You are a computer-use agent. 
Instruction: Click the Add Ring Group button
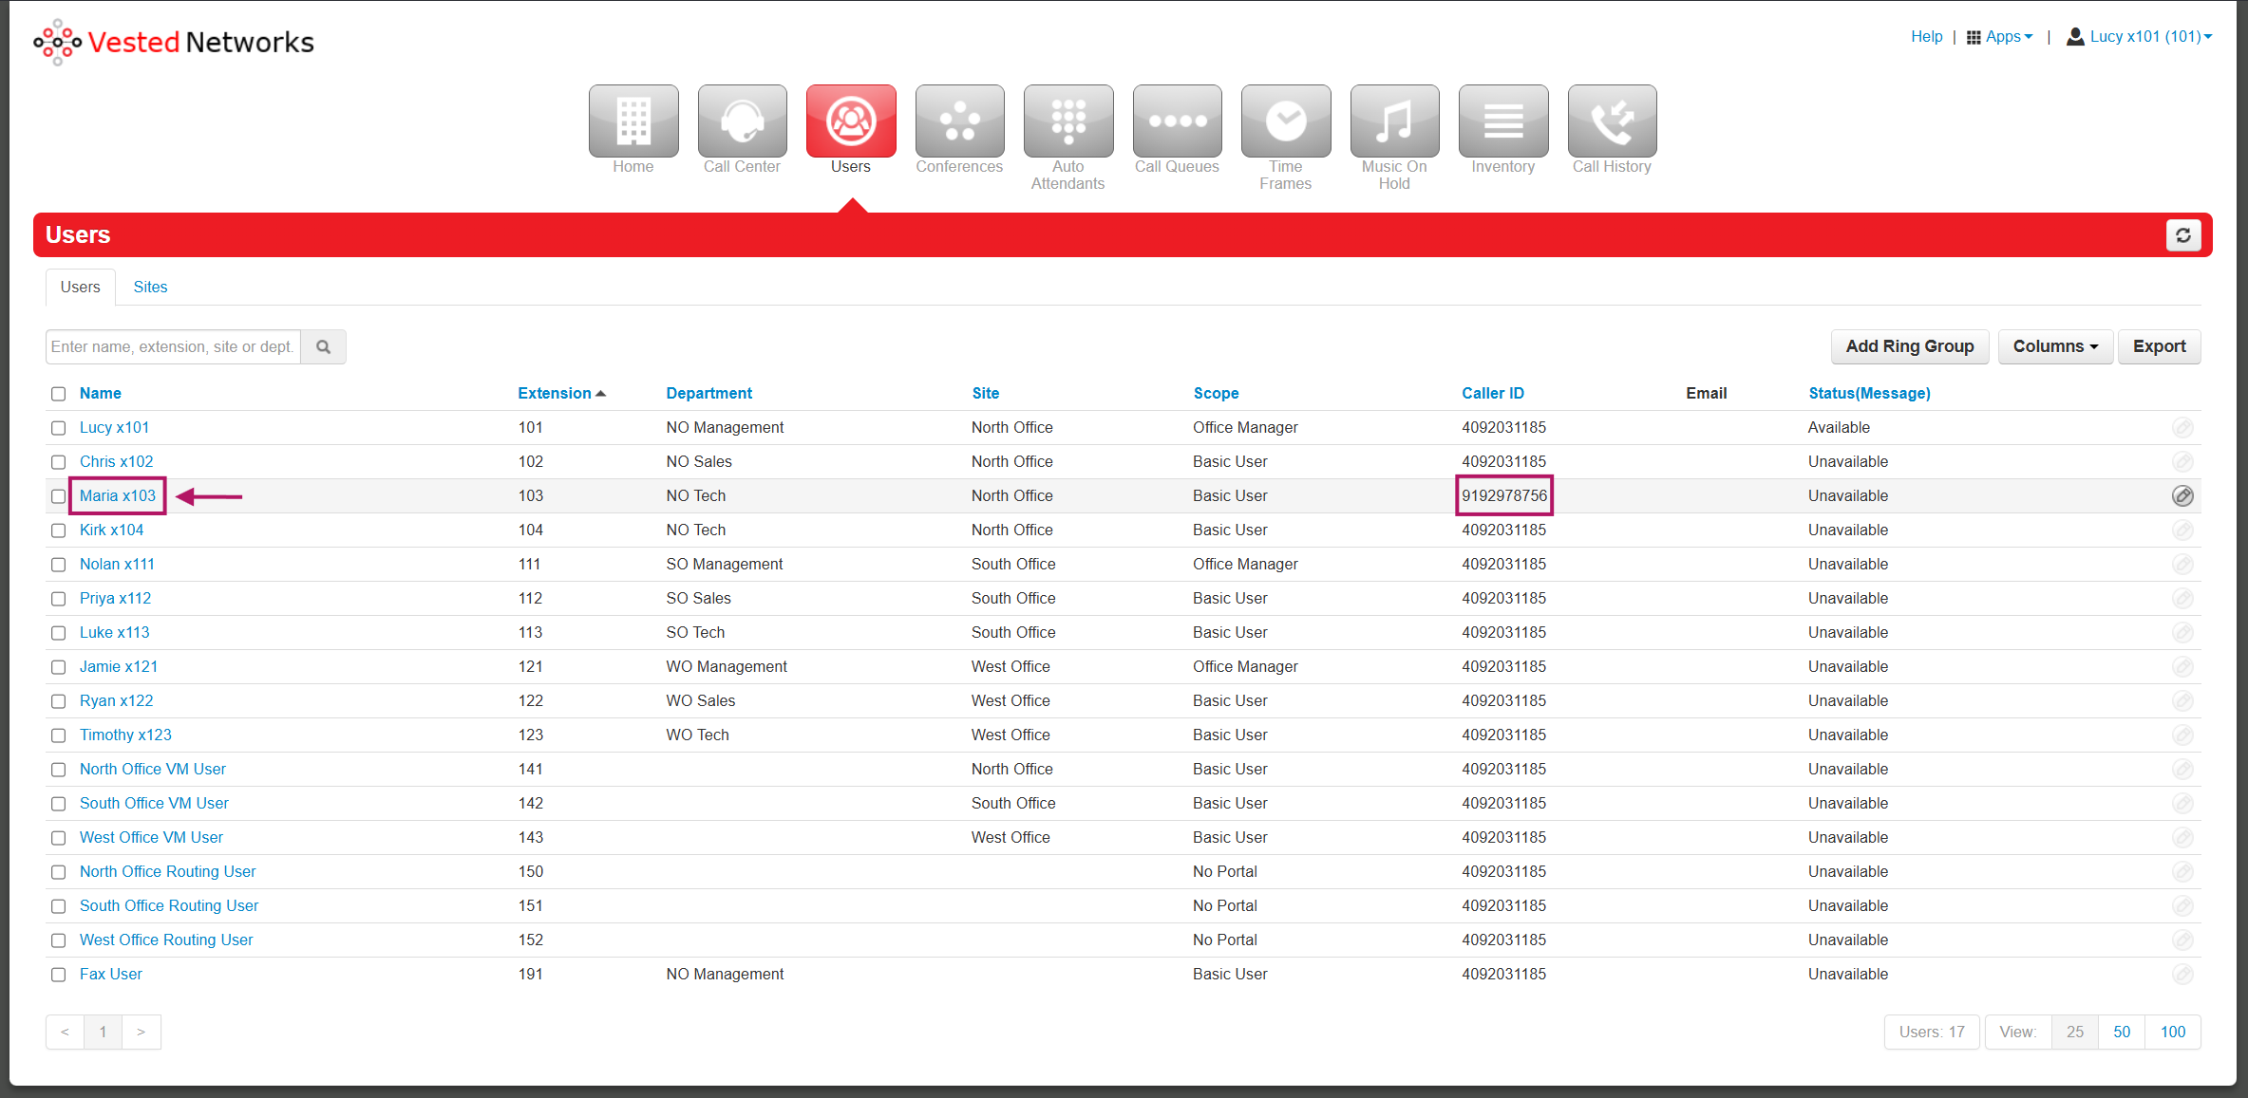pyautogui.click(x=1909, y=347)
